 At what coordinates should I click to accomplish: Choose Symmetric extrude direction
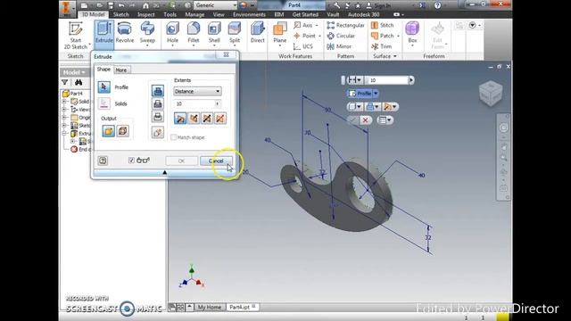(x=207, y=119)
